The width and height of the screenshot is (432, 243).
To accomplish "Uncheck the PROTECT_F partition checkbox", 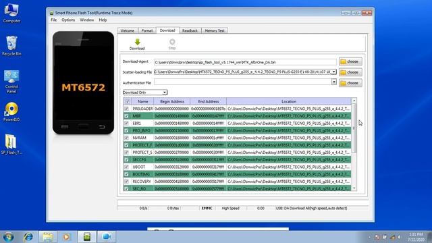I will 126,145.
